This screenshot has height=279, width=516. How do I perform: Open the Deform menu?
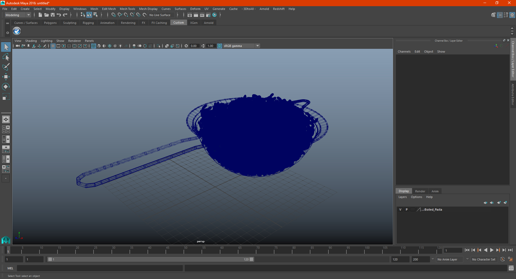click(195, 9)
